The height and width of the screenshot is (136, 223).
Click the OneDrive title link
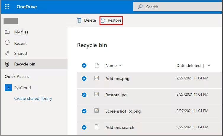point(27,7)
